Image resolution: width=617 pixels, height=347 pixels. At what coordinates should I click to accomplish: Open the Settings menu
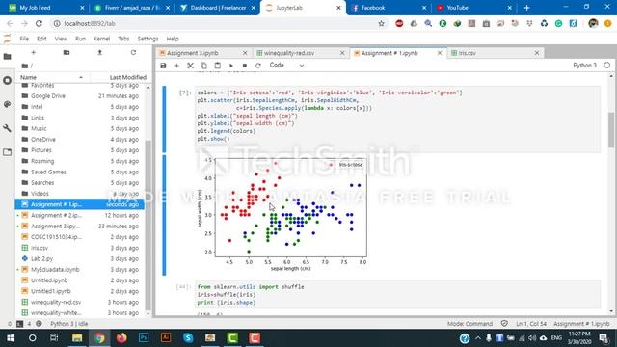coord(148,39)
